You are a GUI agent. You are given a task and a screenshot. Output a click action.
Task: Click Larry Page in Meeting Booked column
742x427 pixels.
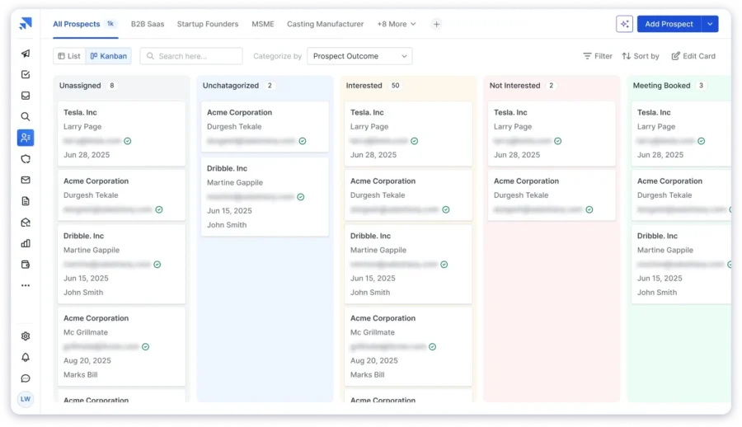coord(656,127)
